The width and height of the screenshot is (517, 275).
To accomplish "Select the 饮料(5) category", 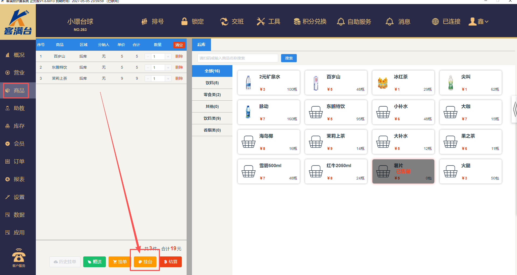I will click(x=212, y=83).
